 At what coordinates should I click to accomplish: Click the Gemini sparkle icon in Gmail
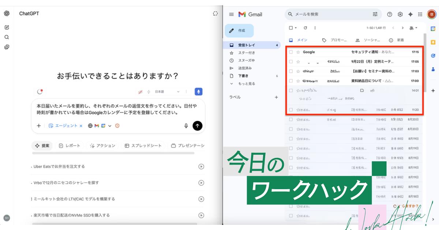click(x=410, y=14)
